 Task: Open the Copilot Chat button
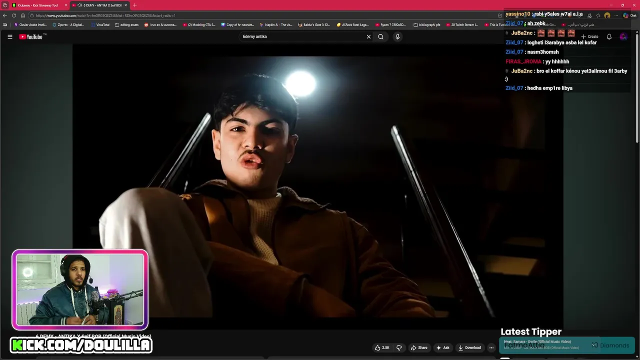628,15
